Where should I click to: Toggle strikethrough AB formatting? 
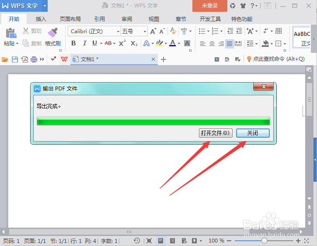(x=108, y=43)
